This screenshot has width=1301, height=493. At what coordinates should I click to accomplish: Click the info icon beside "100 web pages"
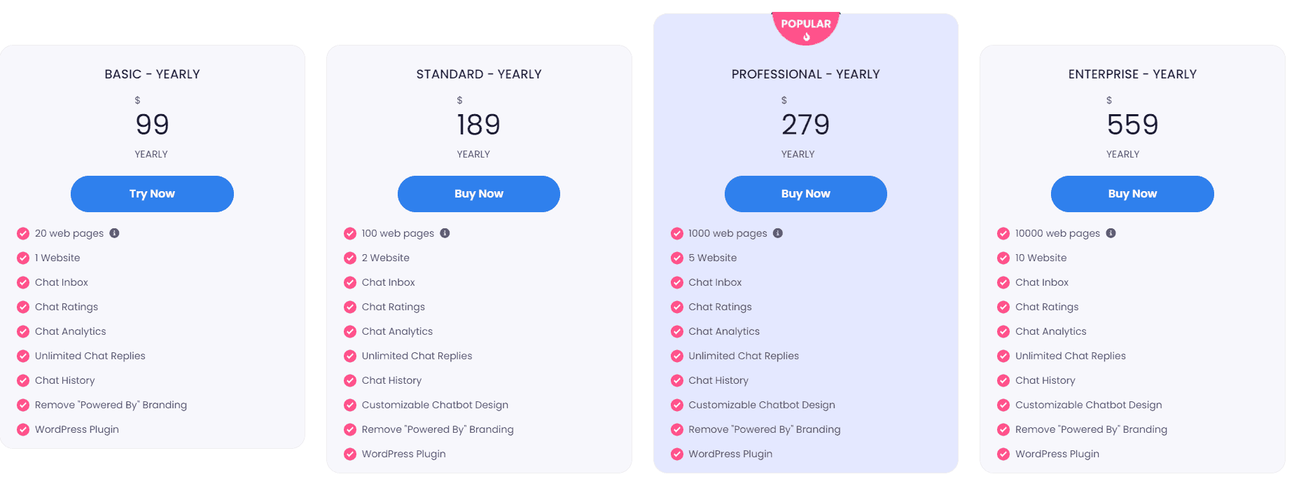coord(446,233)
